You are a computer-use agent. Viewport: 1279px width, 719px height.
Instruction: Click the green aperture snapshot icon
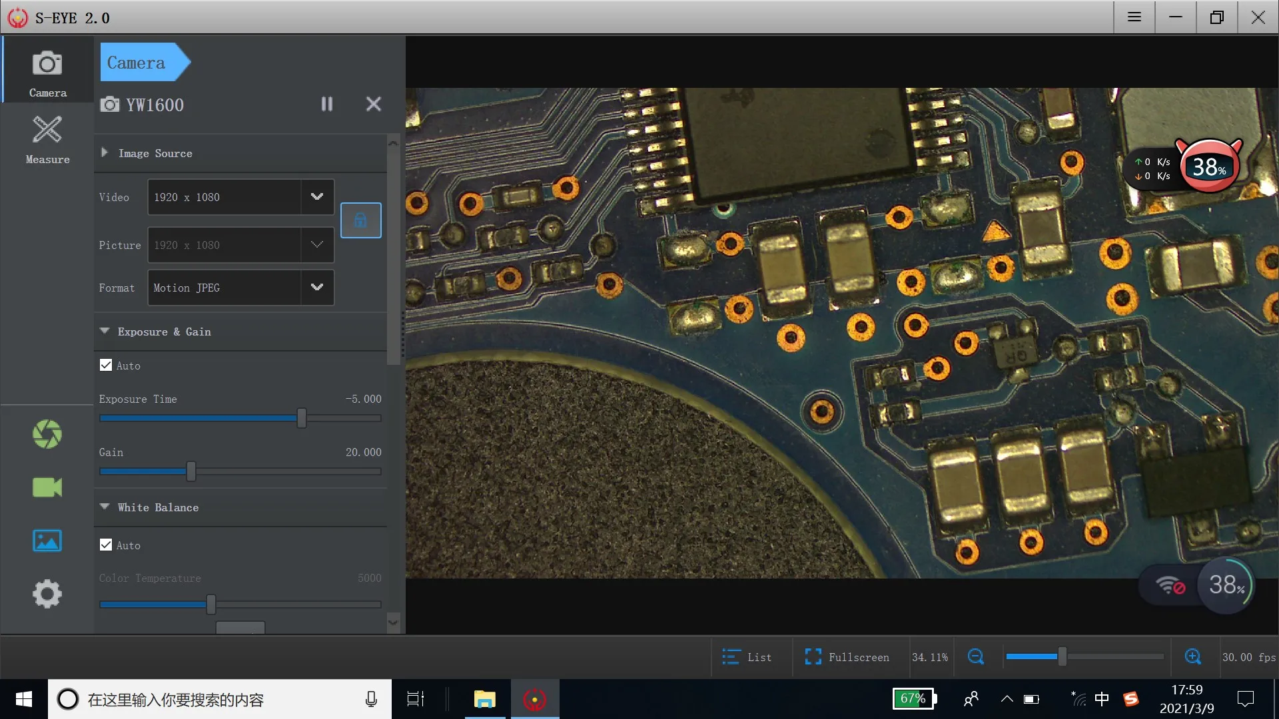47,434
